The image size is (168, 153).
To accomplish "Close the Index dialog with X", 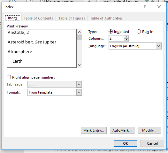I will click(x=159, y=7).
